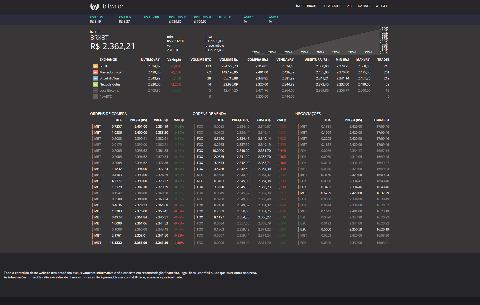The image size is (480, 305).
Task: Toggle Mercado Bitcoin eye icon
Action: coord(96,72)
